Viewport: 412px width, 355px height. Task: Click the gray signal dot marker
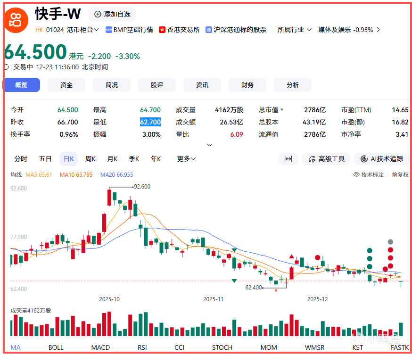pyautogui.click(x=390, y=242)
